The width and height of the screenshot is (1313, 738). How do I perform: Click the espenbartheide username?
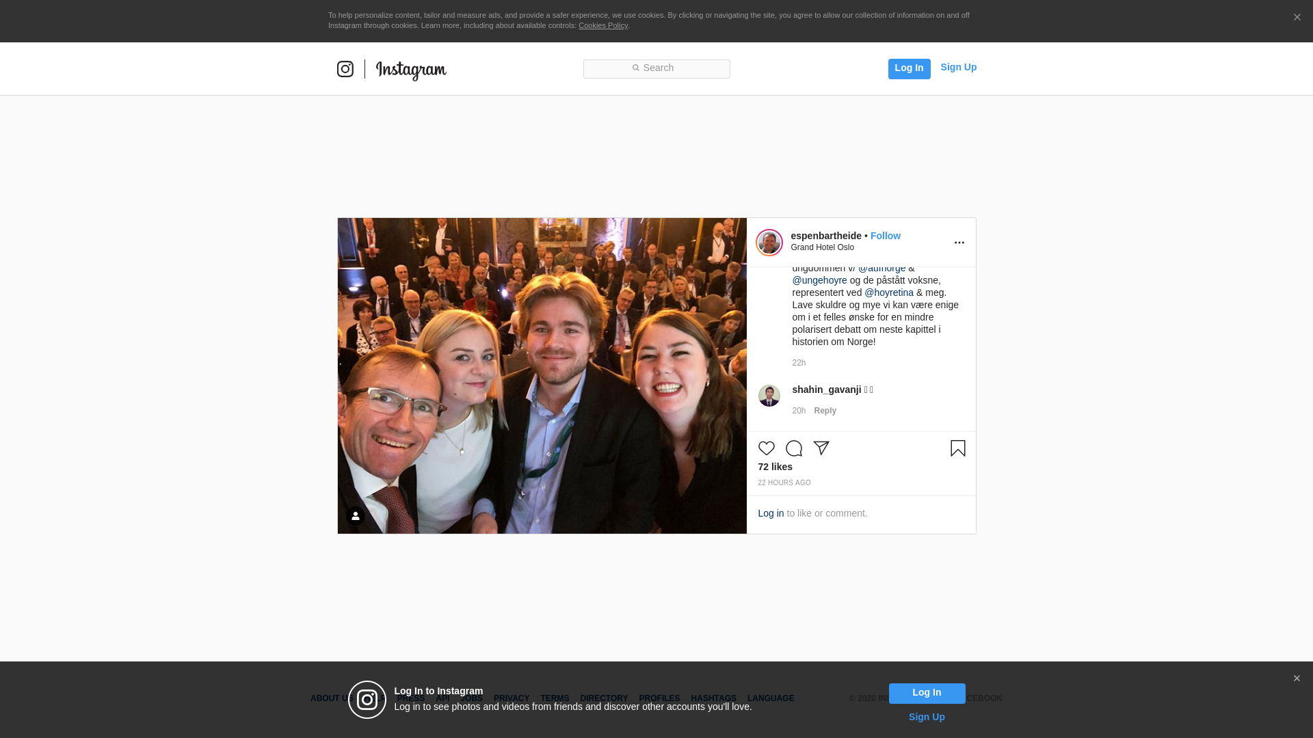pos(826,236)
